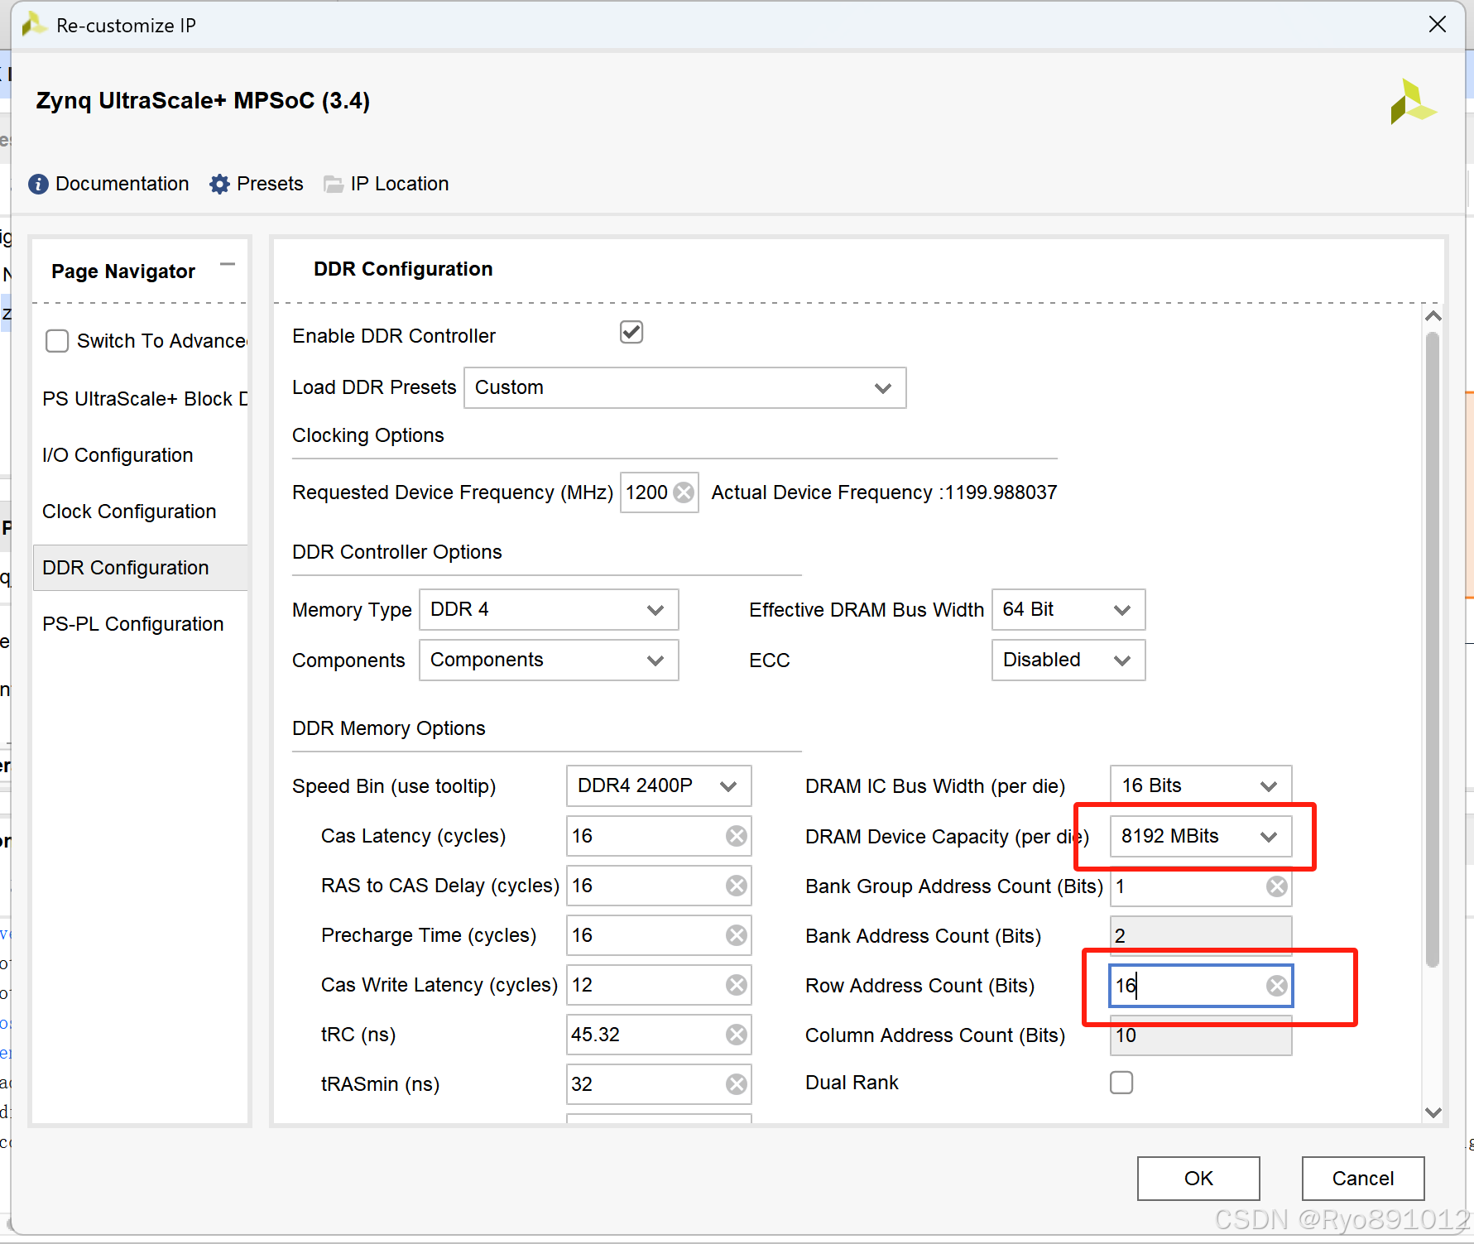This screenshot has width=1474, height=1244.
Task: Click the Clocking Options heading
Action: [368, 435]
